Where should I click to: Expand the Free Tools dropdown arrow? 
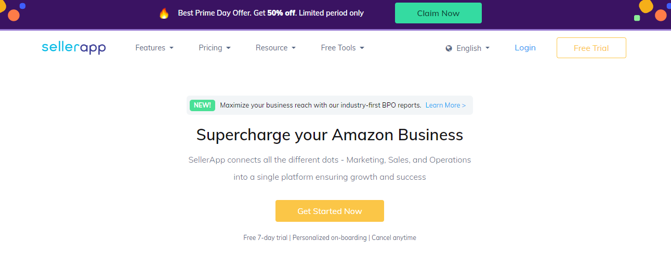point(362,48)
